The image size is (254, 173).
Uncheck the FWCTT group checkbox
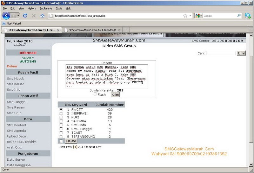(61, 109)
